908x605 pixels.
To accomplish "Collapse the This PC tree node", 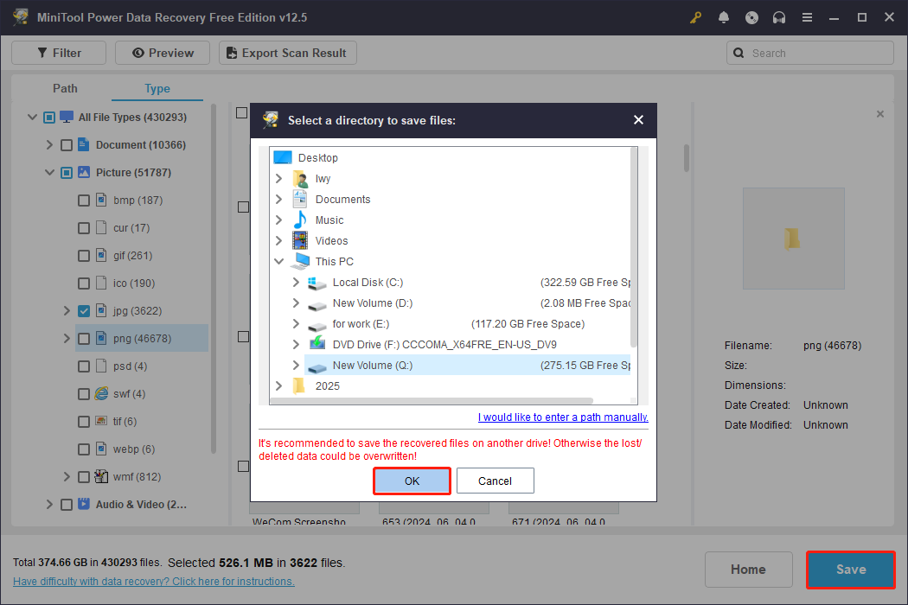I will (x=278, y=262).
